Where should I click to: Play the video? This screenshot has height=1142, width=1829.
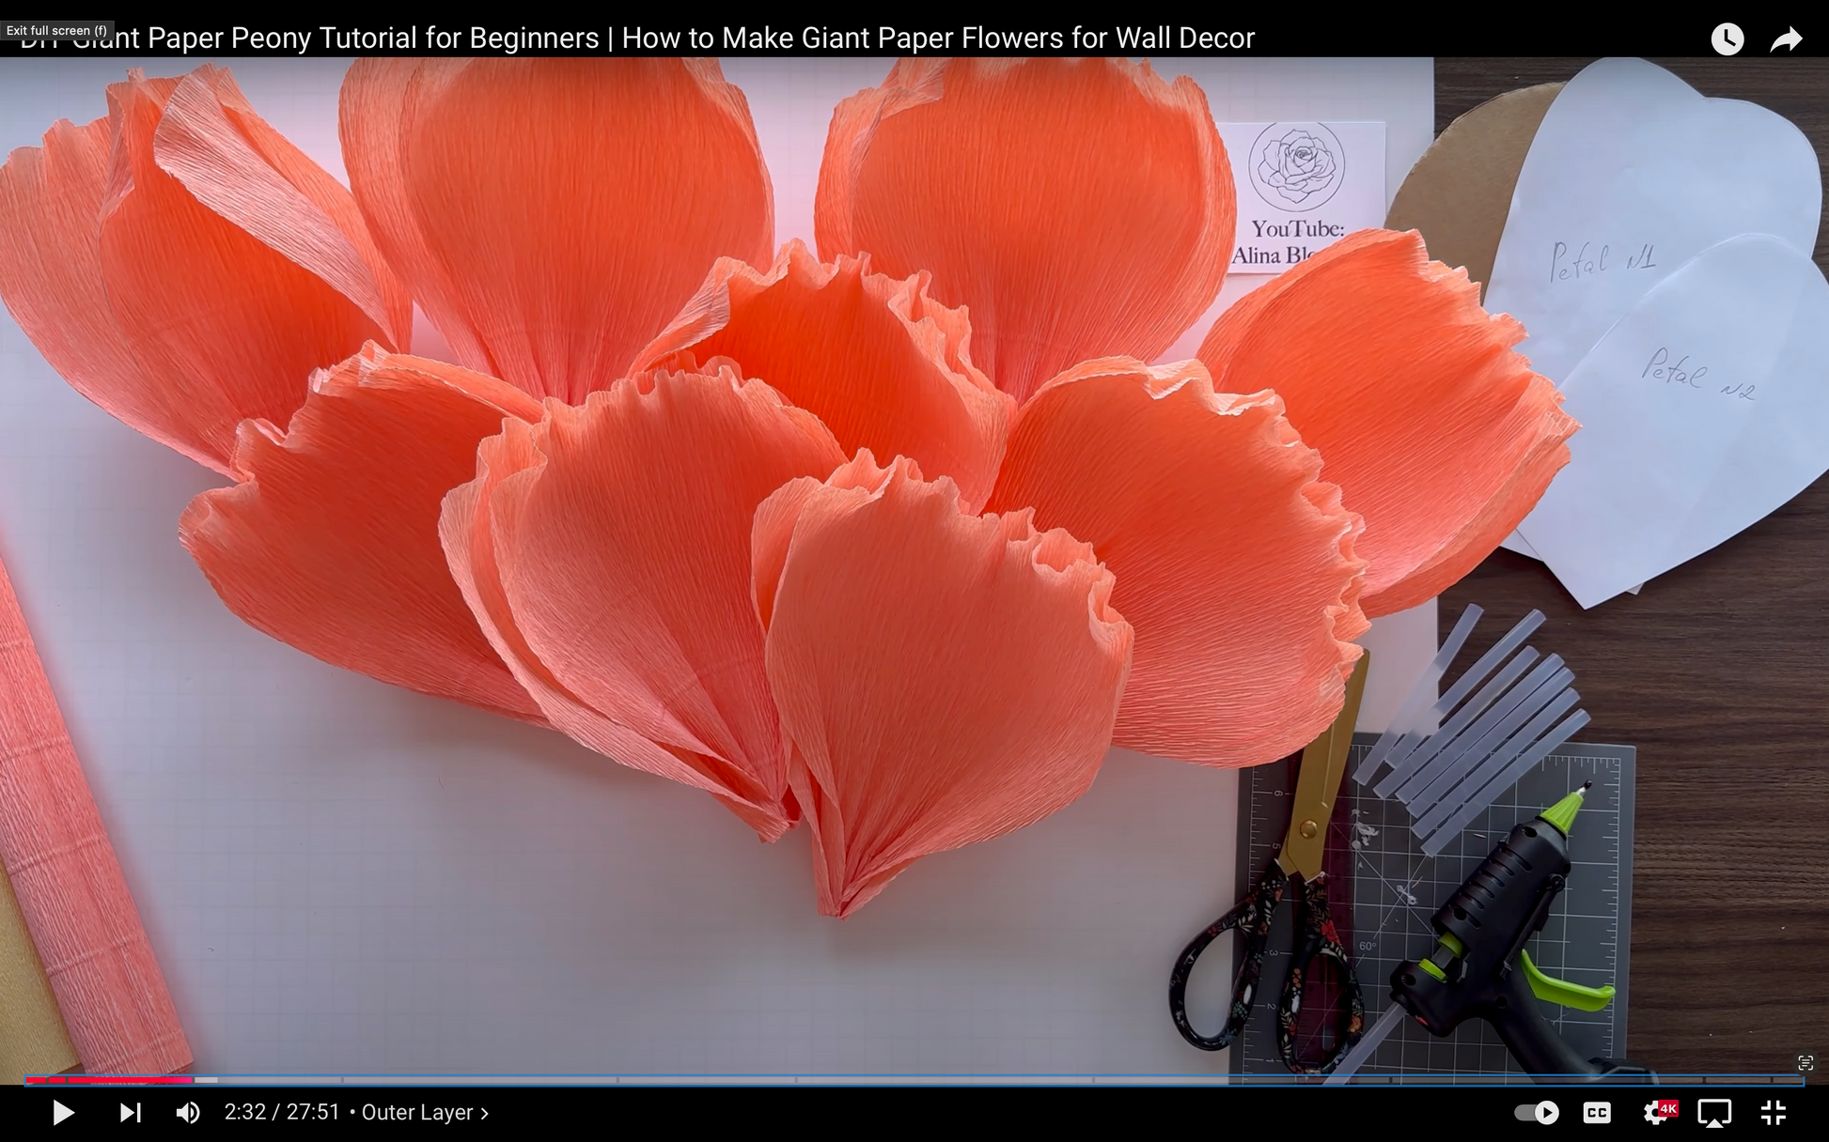pos(62,1113)
